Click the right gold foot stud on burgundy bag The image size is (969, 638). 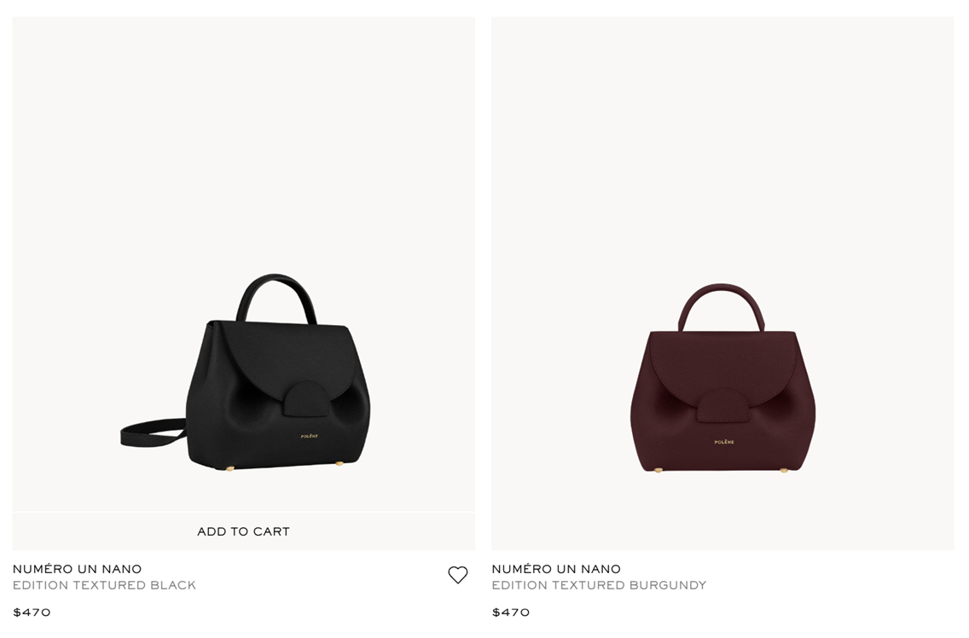(x=784, y=470)
